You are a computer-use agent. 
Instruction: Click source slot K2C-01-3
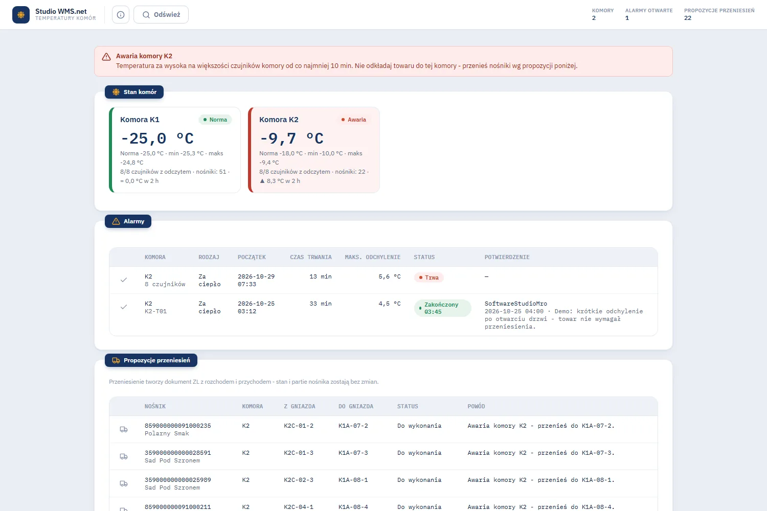[x=299, y=453]
